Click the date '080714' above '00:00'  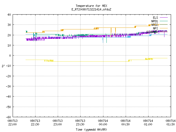(x=103, y=121)
